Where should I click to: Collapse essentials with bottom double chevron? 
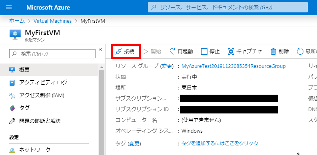pyautogui.click(x=299, y=153)
